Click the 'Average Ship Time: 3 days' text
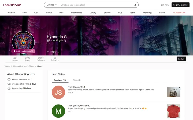The height and width of the screenshot is (120, 193). [24, 84]
